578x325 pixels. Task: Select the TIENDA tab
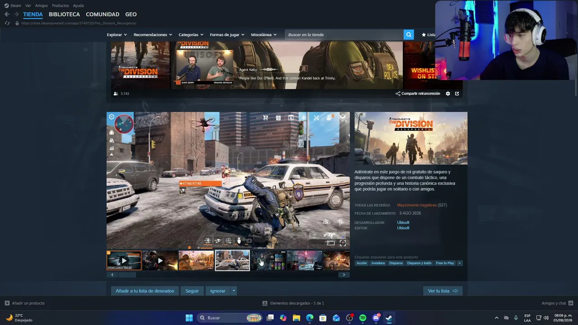[x=33, y=14]
